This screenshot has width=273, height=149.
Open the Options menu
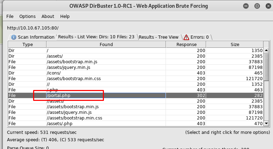pos(27,16)
